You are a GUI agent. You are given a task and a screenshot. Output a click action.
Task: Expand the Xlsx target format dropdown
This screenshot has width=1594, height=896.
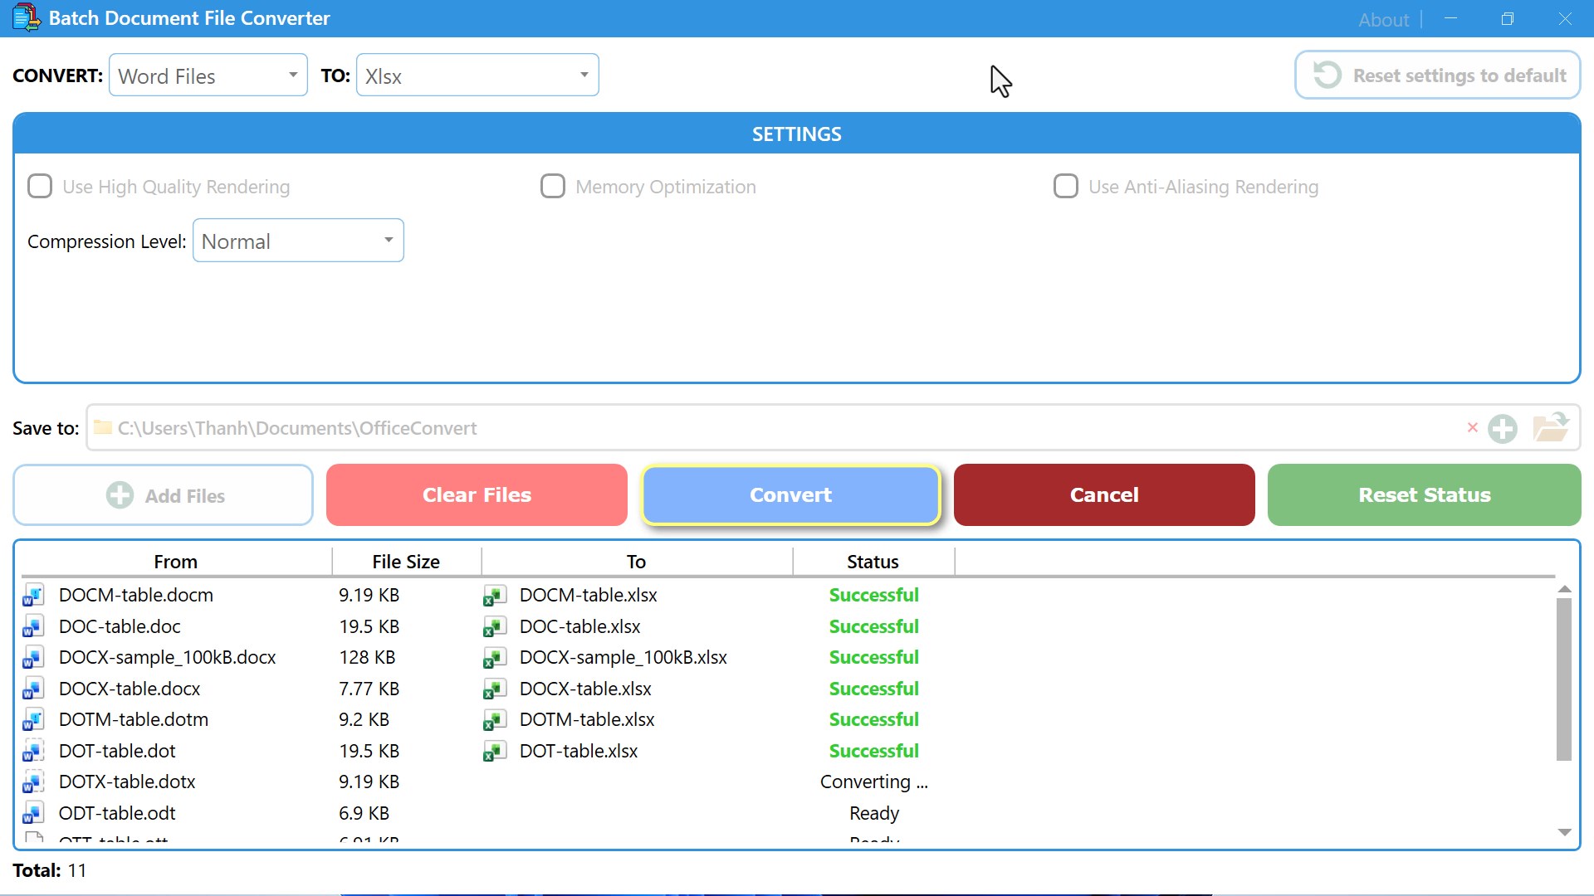(x=477, y=75)
